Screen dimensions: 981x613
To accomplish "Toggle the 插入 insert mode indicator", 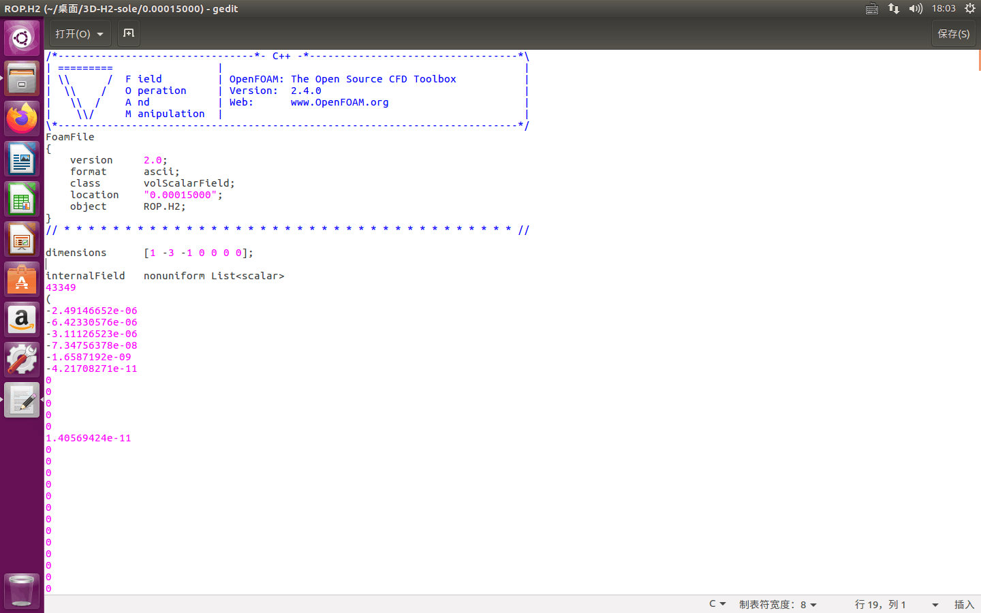I will point(963,604).
